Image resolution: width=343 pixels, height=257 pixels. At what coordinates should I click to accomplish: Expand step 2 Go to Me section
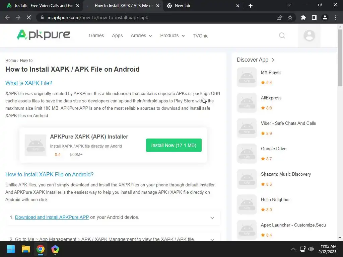212,239
